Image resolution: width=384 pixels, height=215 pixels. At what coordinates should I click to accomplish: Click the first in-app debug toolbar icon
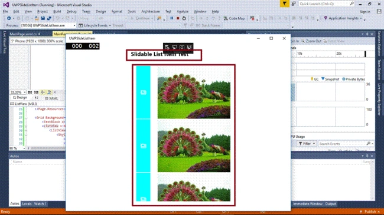pos(167,47)
